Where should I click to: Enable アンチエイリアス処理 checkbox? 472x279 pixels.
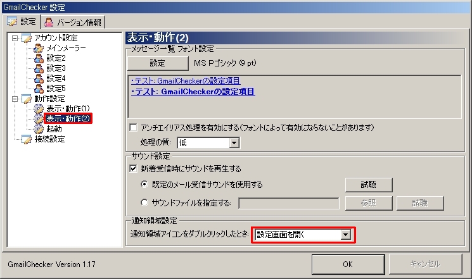(133, 127)
